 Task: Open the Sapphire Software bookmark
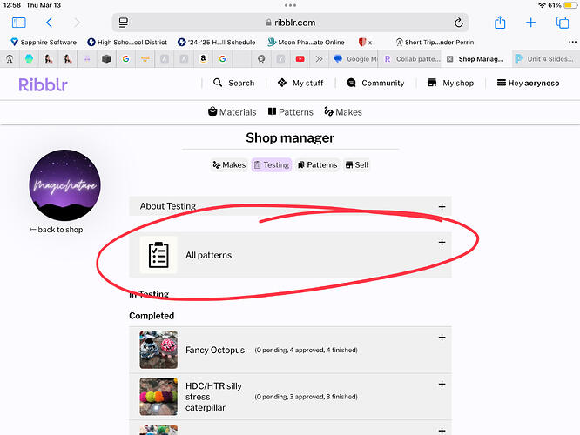(x=44, y=42)
